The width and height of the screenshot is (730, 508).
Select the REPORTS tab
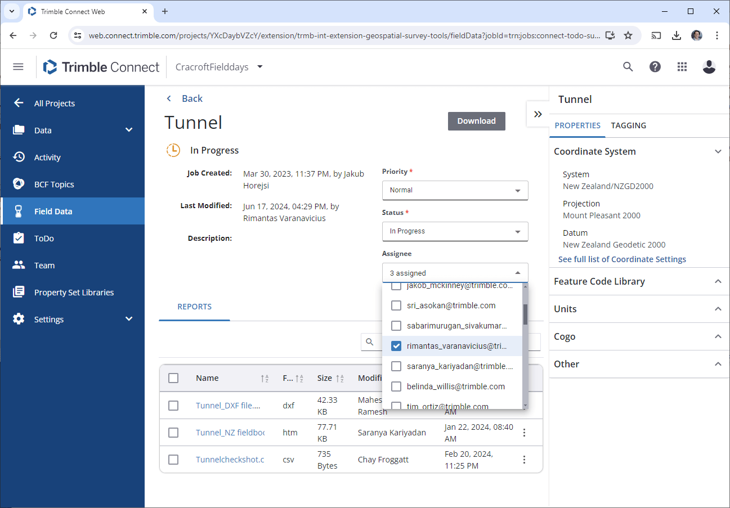(x=194, y=307)
